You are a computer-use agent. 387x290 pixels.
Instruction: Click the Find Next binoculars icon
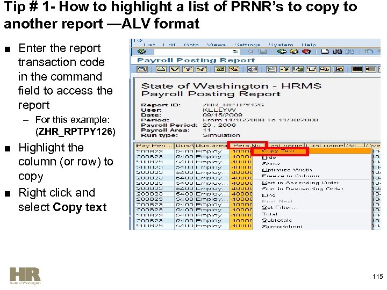point(349,52)
